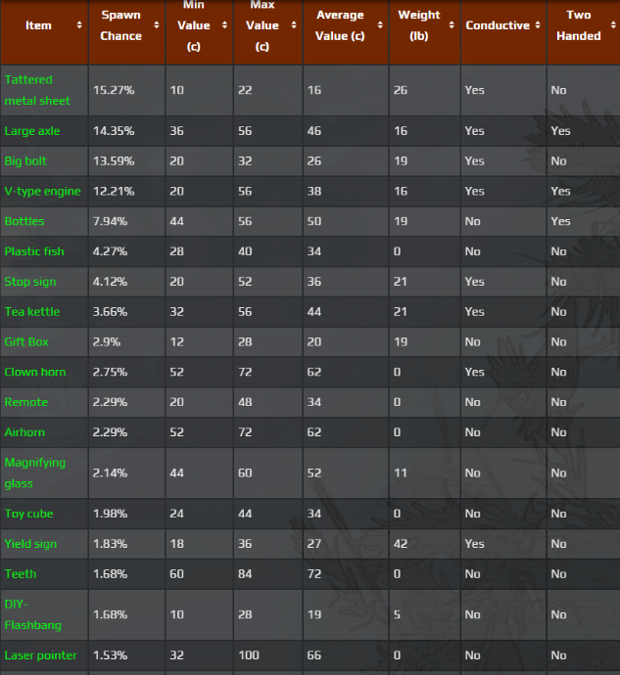Image resolution: width=620 pixels, height=675 pixels.
Task: Open the Large axle item page
Action: point(32,131)
